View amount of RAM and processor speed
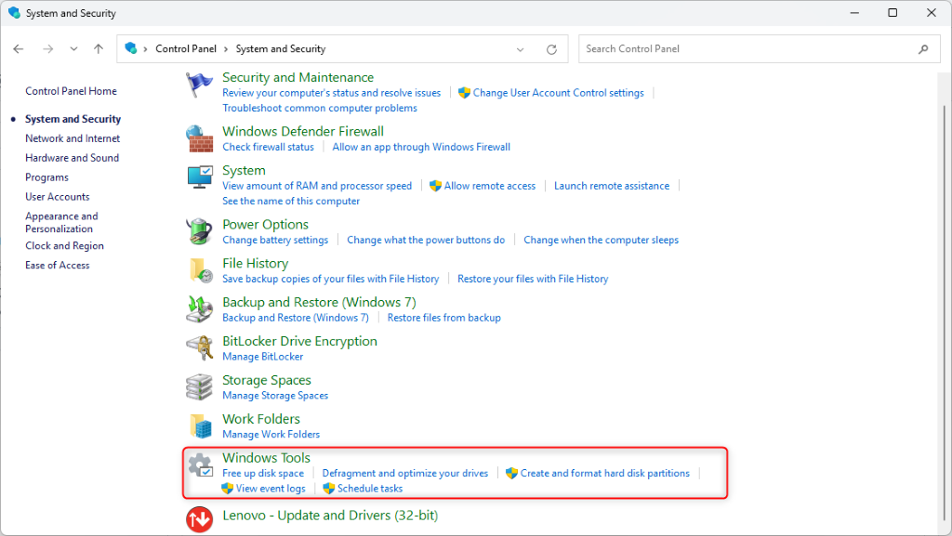The height and width of the screenshot is (536, 952). 317,186
